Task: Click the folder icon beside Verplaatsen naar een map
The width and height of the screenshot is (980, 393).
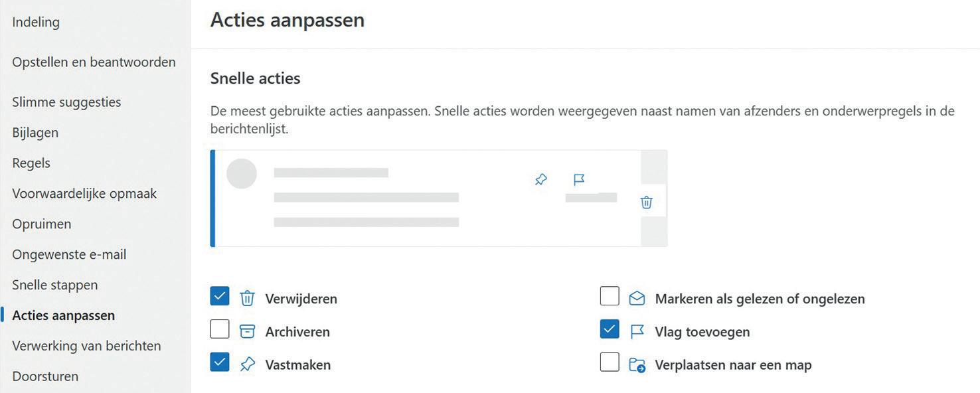Action: coord(637,364)
